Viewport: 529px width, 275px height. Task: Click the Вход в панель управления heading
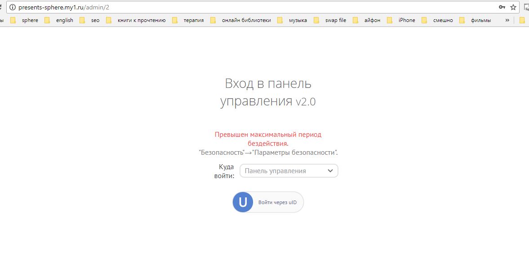268,92
